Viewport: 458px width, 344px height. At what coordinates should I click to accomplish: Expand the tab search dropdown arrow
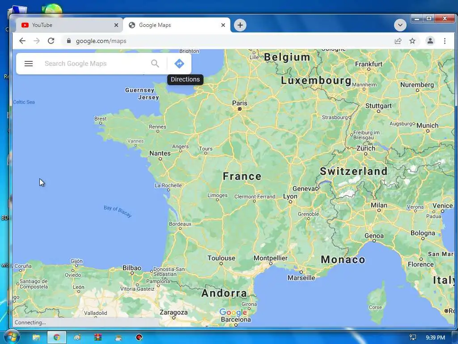pyautogui.click(x=400, y=25)
